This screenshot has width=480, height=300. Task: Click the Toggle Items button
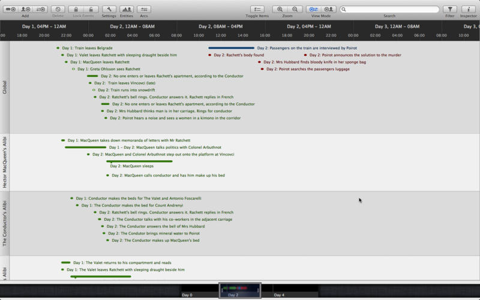tap(257, 9)
